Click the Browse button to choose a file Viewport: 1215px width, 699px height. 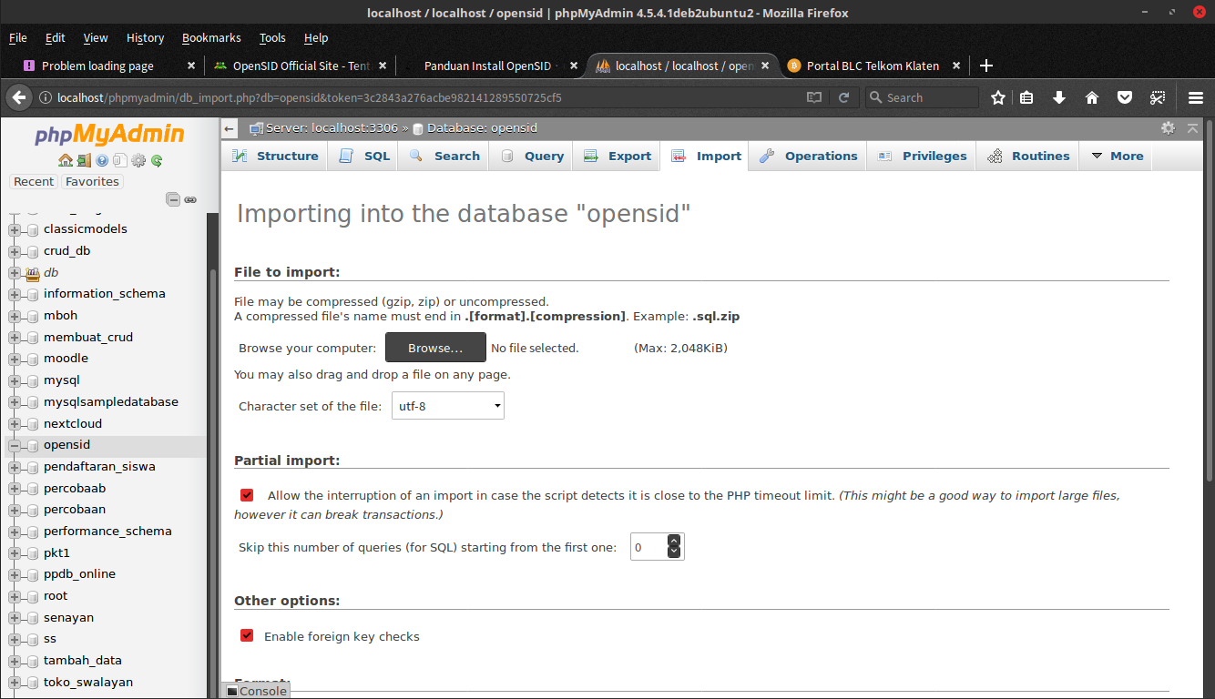click(x=435, y=347)
